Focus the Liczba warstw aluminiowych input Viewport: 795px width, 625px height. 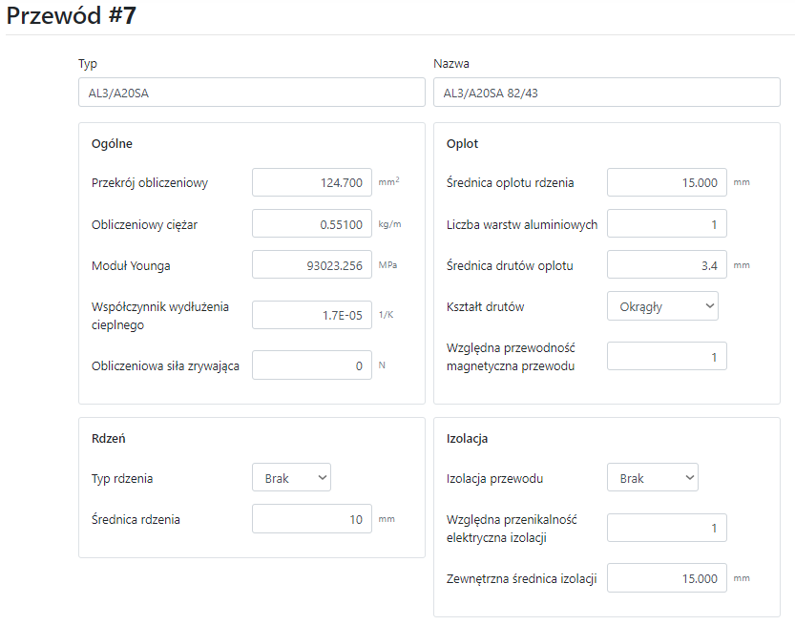tap(666, 224)
